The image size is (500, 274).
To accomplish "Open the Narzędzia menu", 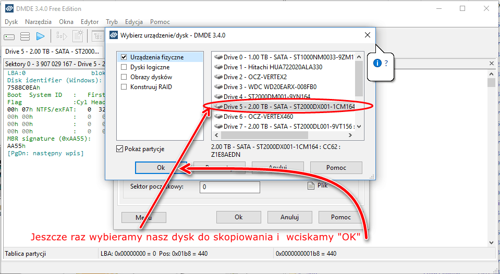I will pyautogui.click(x=38, y=22).
